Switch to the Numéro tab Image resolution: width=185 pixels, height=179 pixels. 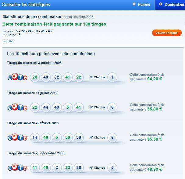[141, 5]
